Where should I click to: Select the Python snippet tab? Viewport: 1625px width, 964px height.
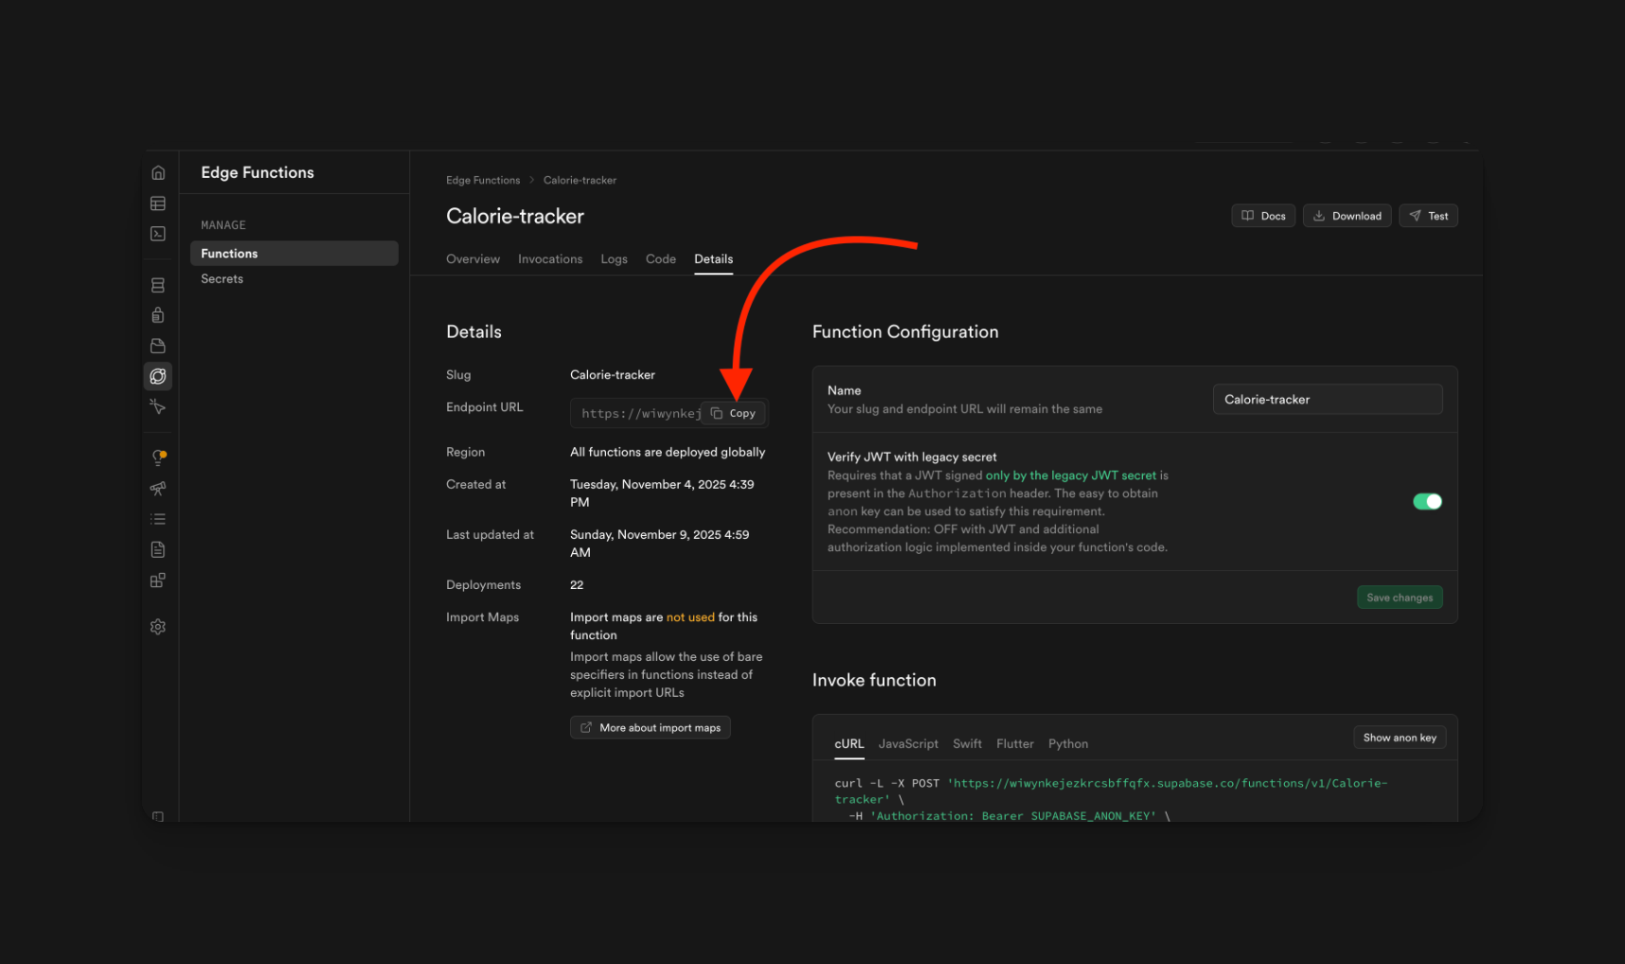1068,743
